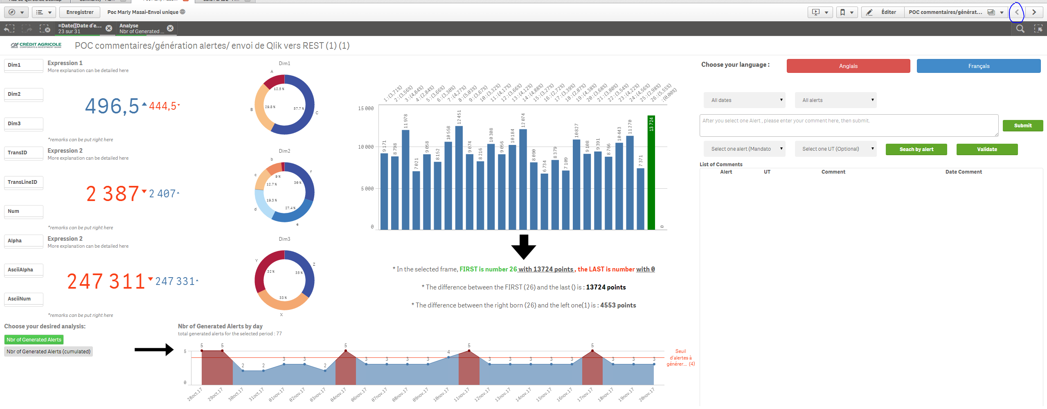Screen dimensions: 1047x409
Task: Step forward in selection history
Action: (x=27, y=29)
